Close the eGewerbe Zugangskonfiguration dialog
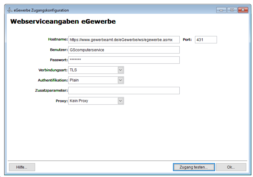 pos(243,10)
